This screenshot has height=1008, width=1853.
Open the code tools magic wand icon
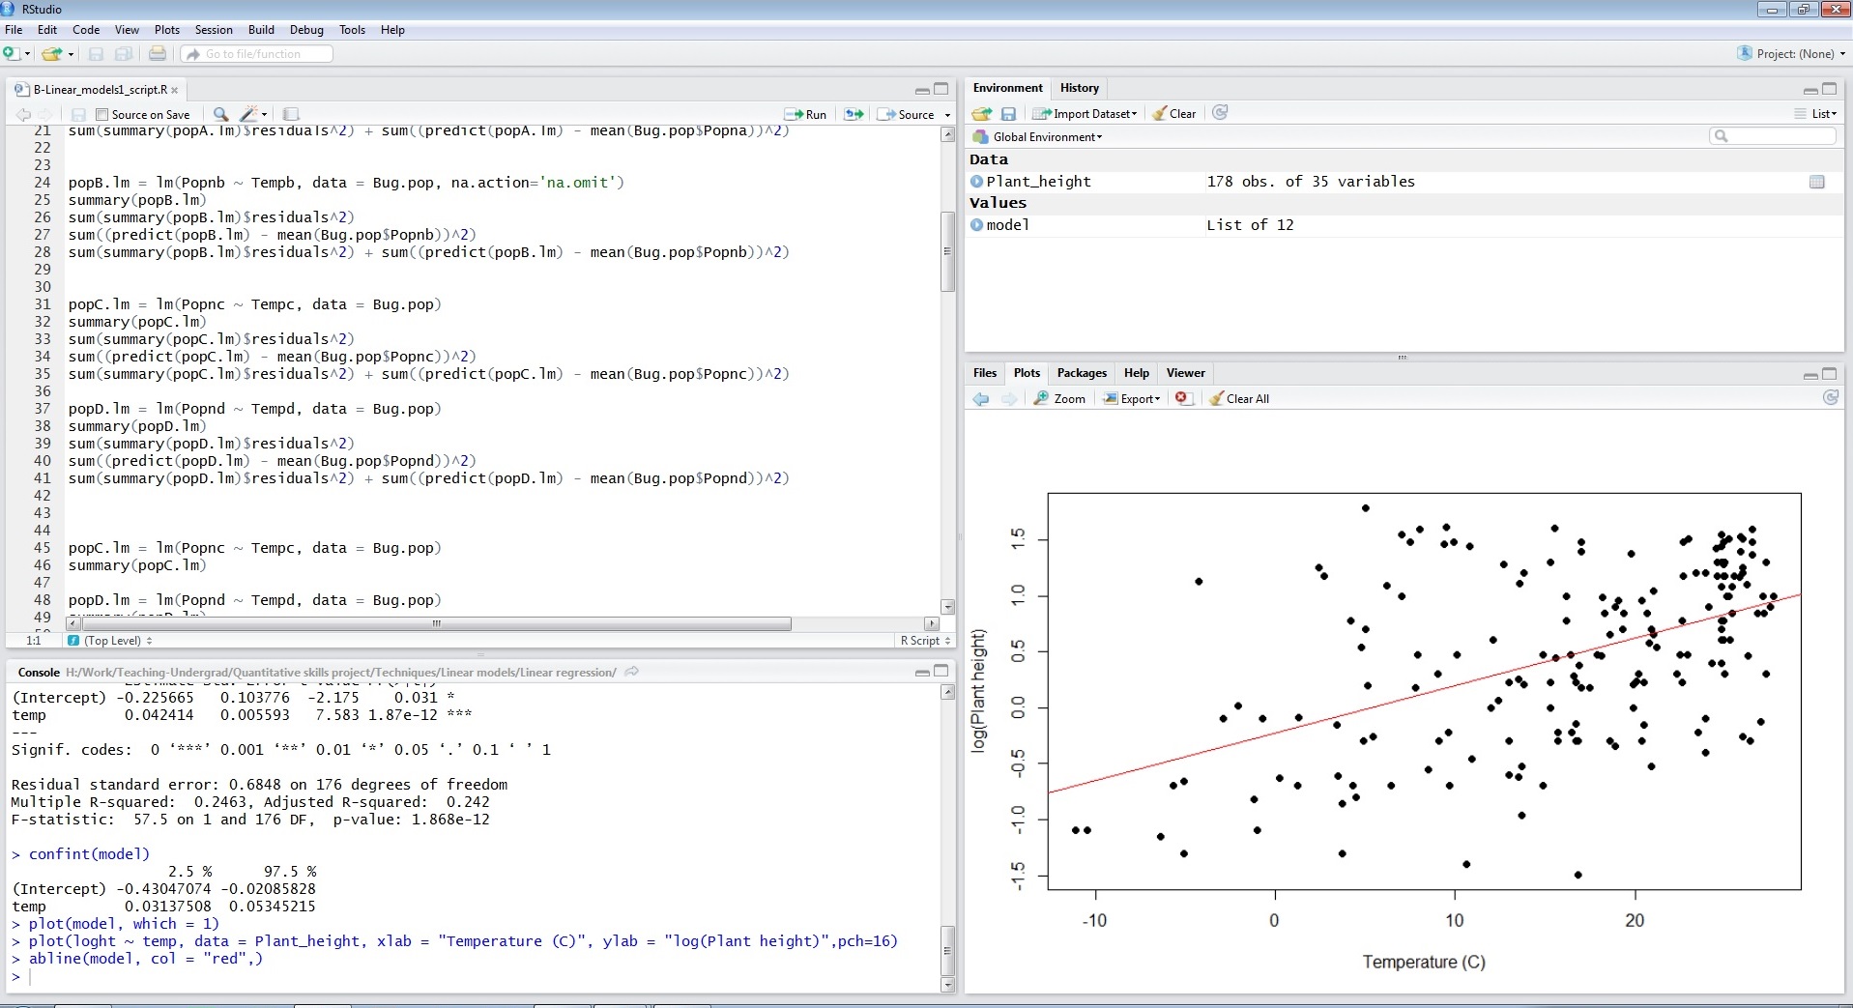[x=248, y=114]
